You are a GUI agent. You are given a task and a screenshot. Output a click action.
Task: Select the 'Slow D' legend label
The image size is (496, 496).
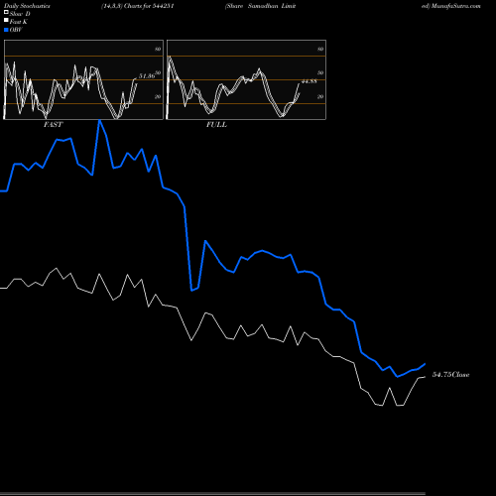coord(20,14)
